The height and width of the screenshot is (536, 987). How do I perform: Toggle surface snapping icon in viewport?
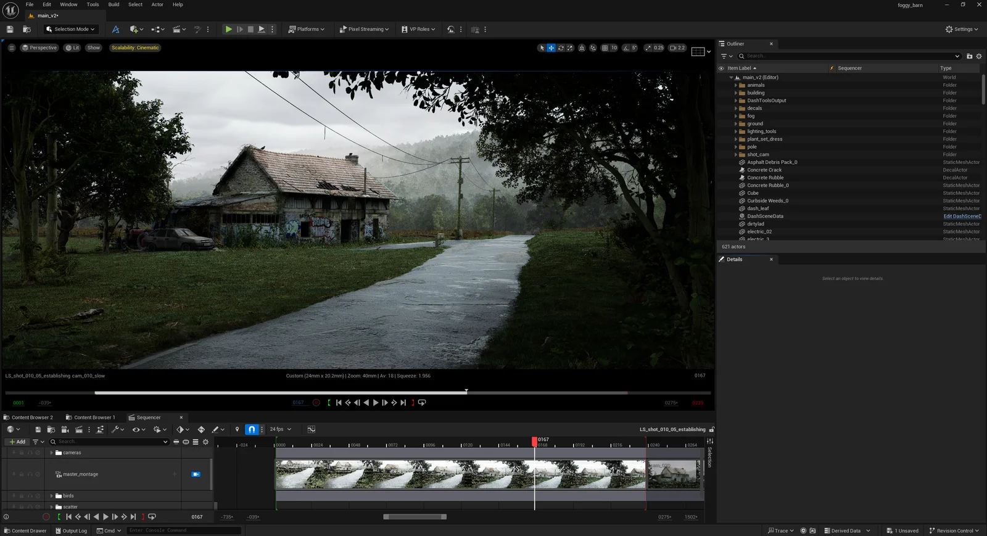593,47
